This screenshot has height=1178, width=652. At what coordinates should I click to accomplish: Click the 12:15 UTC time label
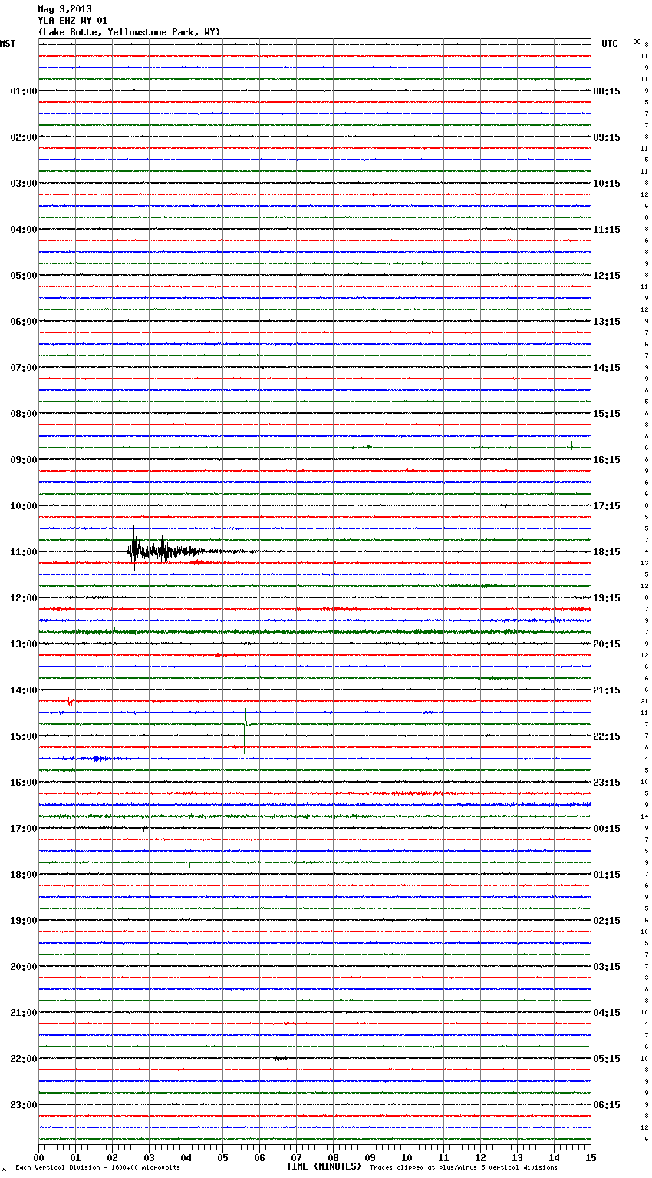pos(607,276)
